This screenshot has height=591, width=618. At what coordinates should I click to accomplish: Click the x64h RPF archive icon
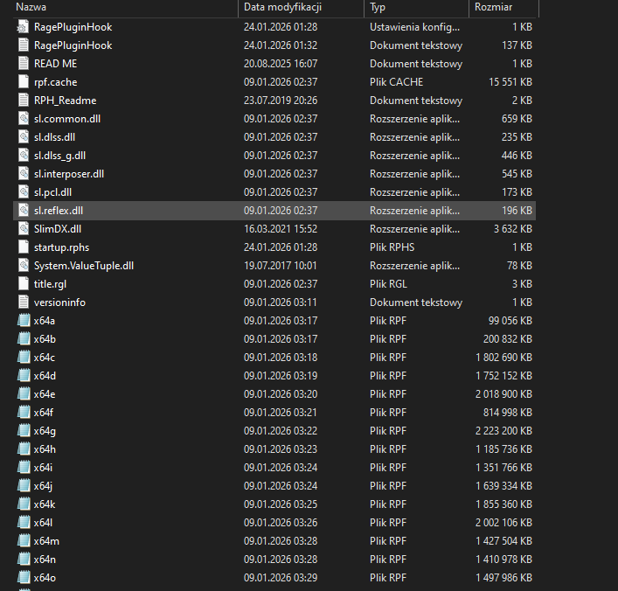[x=24, y=449]
